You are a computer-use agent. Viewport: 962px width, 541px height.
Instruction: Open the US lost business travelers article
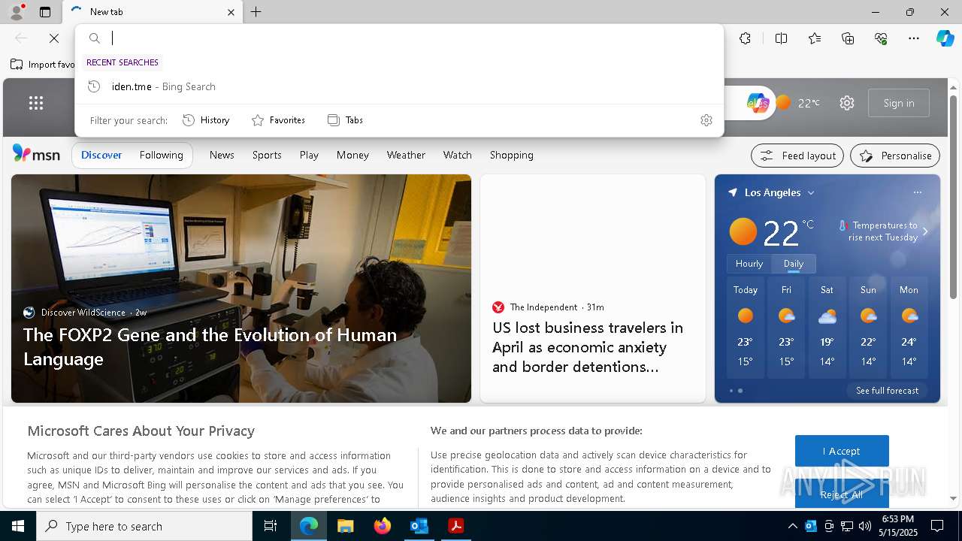pos(588,347)
